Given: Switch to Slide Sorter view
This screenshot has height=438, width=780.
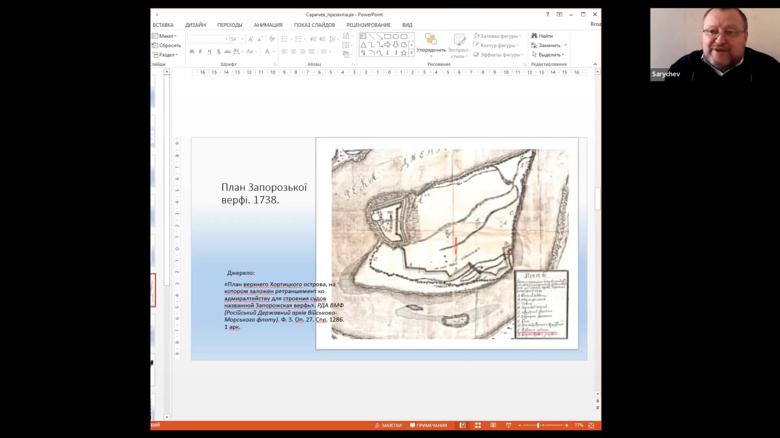Looking at the screenshot, I should coord(478,425).
